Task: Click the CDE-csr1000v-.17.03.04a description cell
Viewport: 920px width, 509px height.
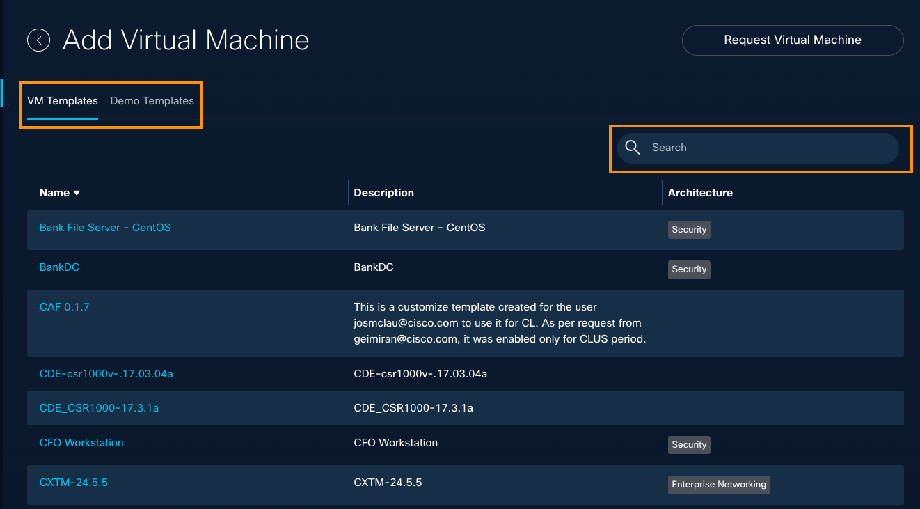Action: (x=420, y=374)
